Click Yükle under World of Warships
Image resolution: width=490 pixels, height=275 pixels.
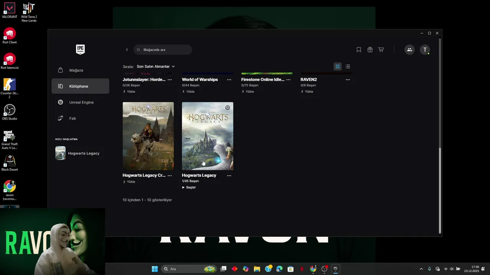pyautogui.click(x=188, y=92)
